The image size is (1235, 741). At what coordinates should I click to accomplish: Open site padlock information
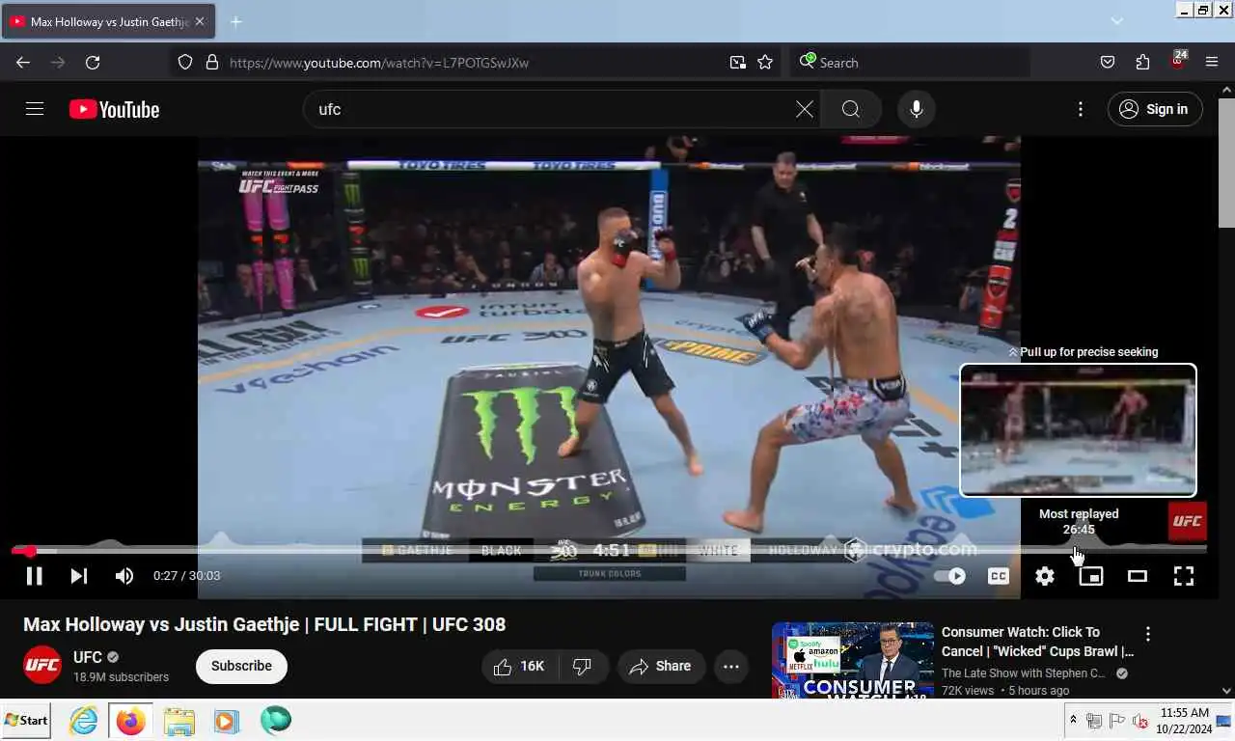tap(212, 62)
